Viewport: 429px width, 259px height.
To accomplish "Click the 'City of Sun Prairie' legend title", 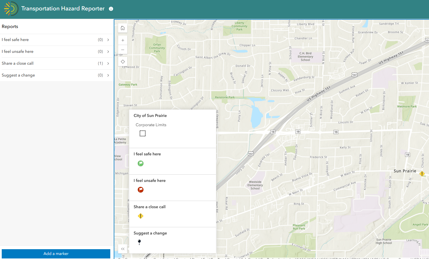I will tap(150, 115).
